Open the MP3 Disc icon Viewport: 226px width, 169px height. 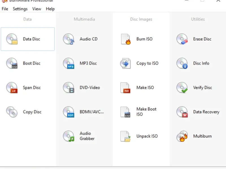(69, 63)
